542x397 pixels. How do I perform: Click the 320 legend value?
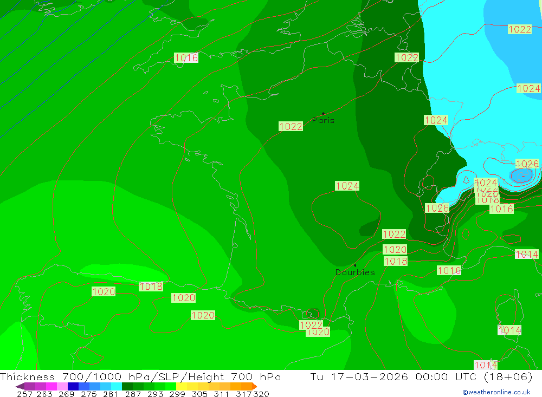(261, 394)
